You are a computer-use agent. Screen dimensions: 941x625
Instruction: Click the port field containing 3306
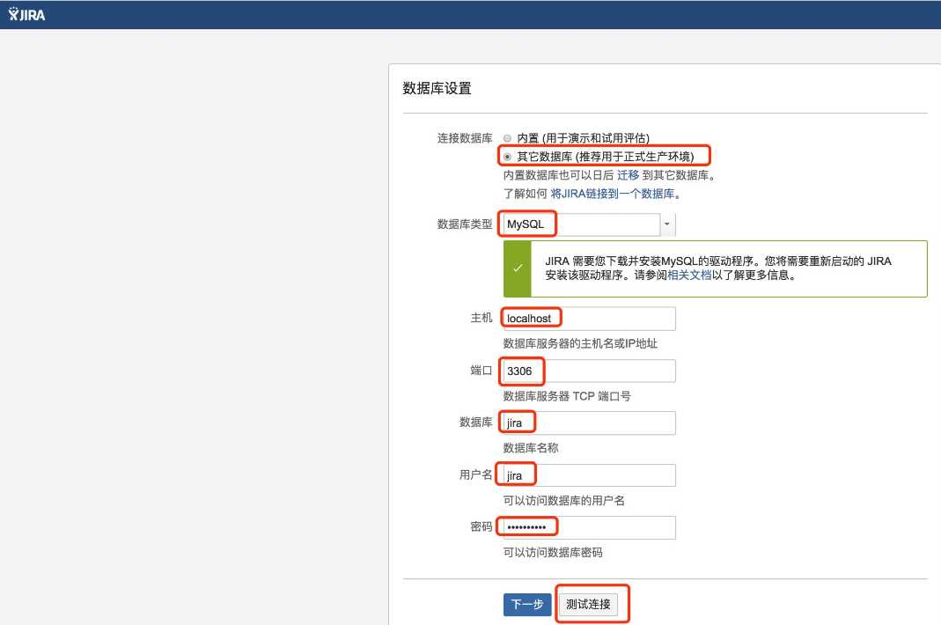pyautogui.click(x=589, y=371)
